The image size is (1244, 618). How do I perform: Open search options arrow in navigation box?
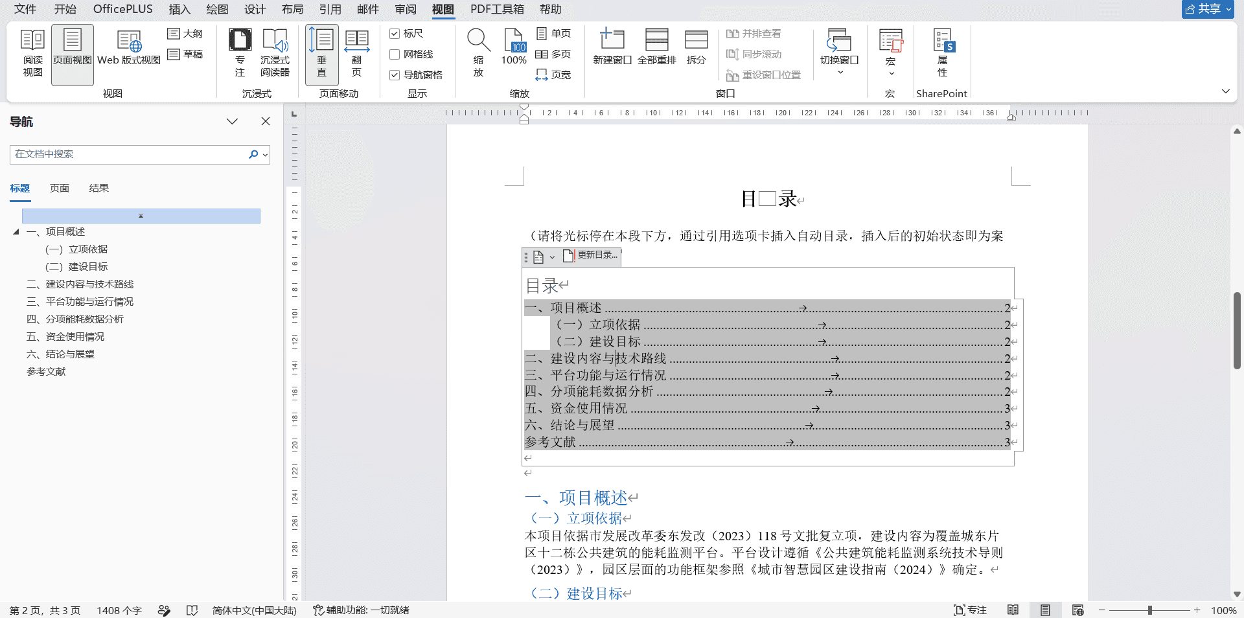265,155
